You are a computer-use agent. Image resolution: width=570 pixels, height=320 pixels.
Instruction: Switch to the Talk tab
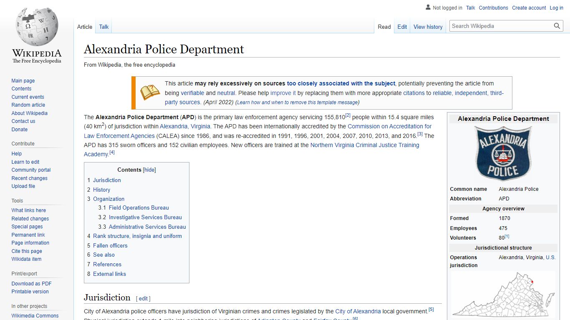tap(104, 27)
